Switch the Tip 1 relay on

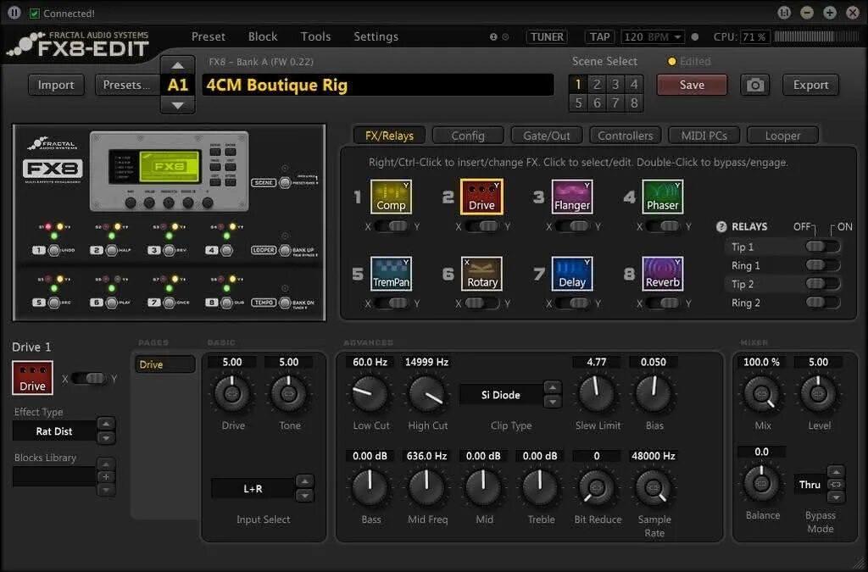pyautogui.click(x=822, y=247)
